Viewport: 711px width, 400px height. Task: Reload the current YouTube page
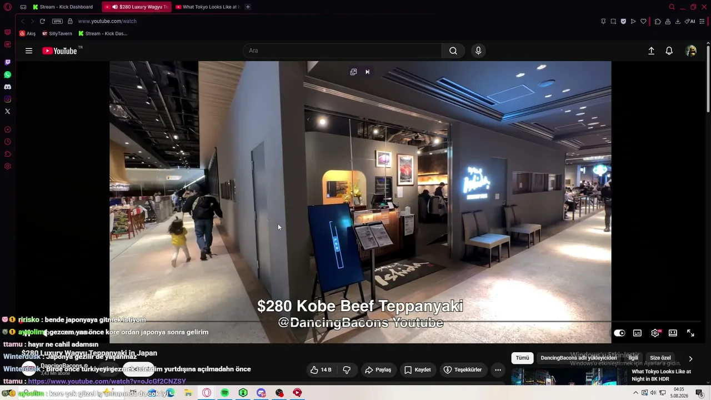coord(42,21)
